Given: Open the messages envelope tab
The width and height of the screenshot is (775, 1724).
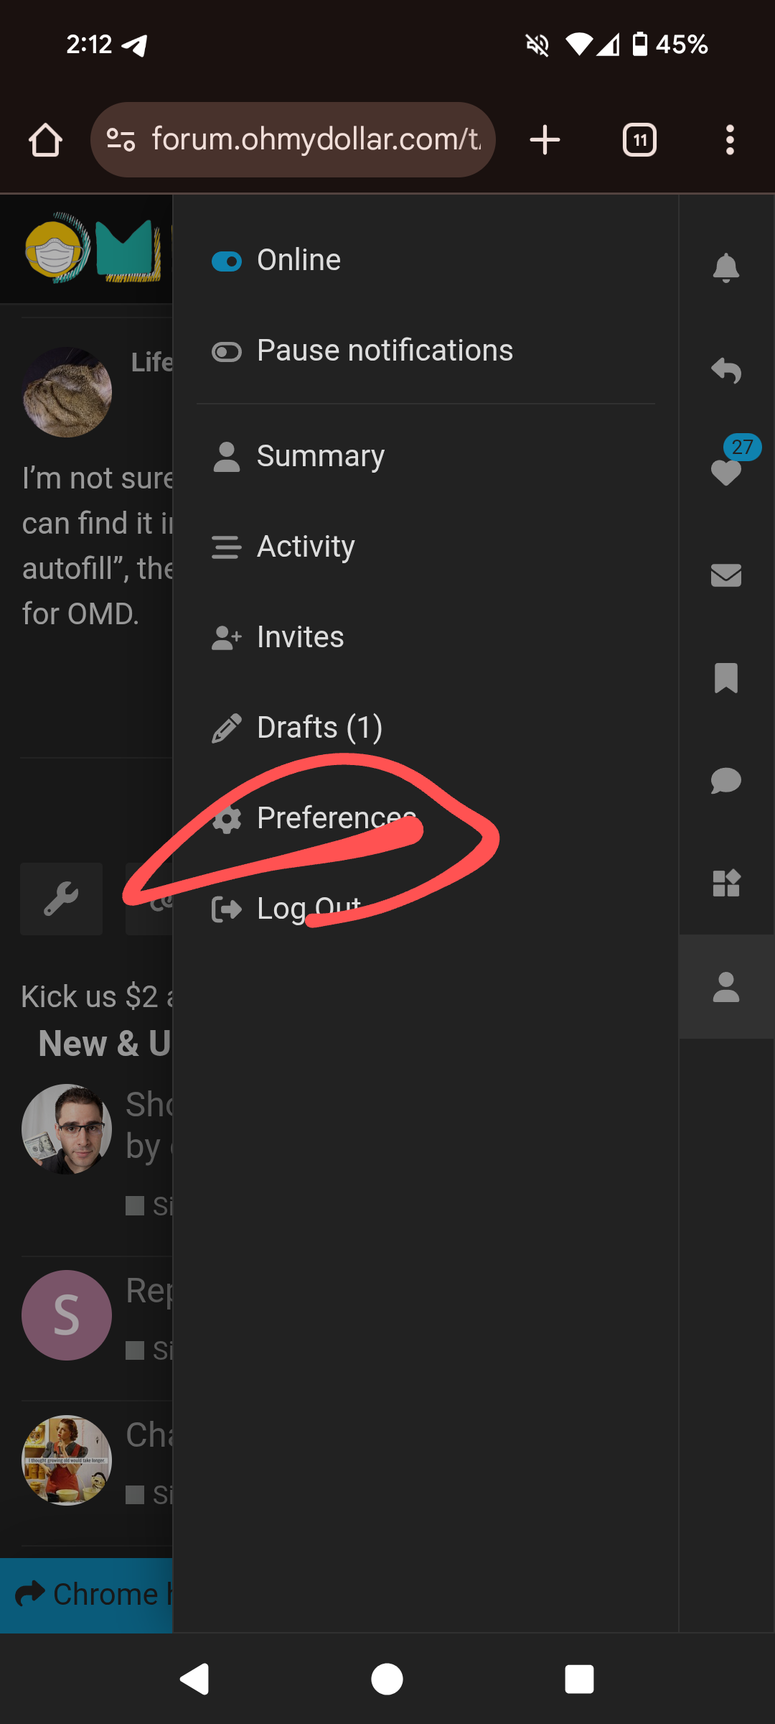Looking at the screenshot, I should pyautogui.click(x=725, y=575).
